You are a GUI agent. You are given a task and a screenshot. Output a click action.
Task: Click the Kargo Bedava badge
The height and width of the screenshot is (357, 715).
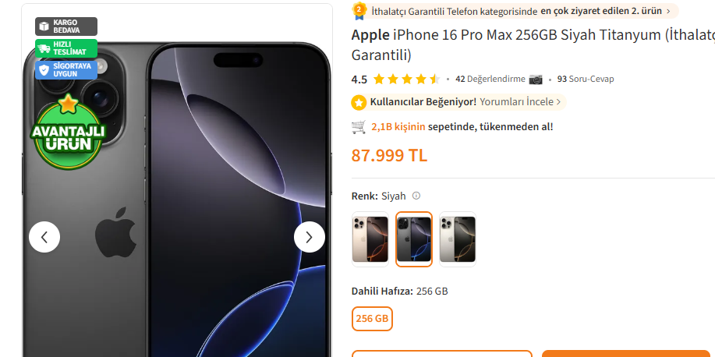point(66,27)
